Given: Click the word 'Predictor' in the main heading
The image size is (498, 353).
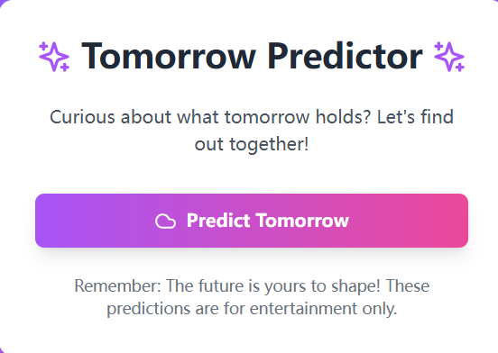Looking at the screenshot, I should coord(346,56).
